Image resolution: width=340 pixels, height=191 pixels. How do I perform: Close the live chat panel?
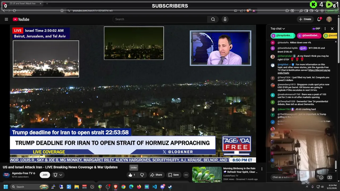click(332, 29)
